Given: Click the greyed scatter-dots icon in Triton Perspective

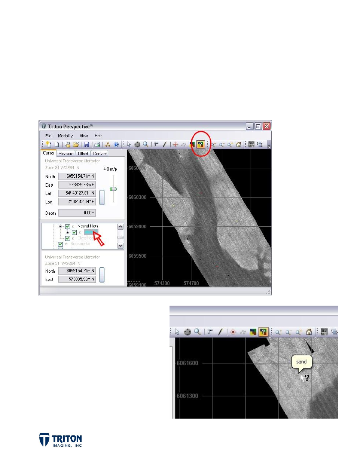Looking at the screenshot, I should point(184,144).
